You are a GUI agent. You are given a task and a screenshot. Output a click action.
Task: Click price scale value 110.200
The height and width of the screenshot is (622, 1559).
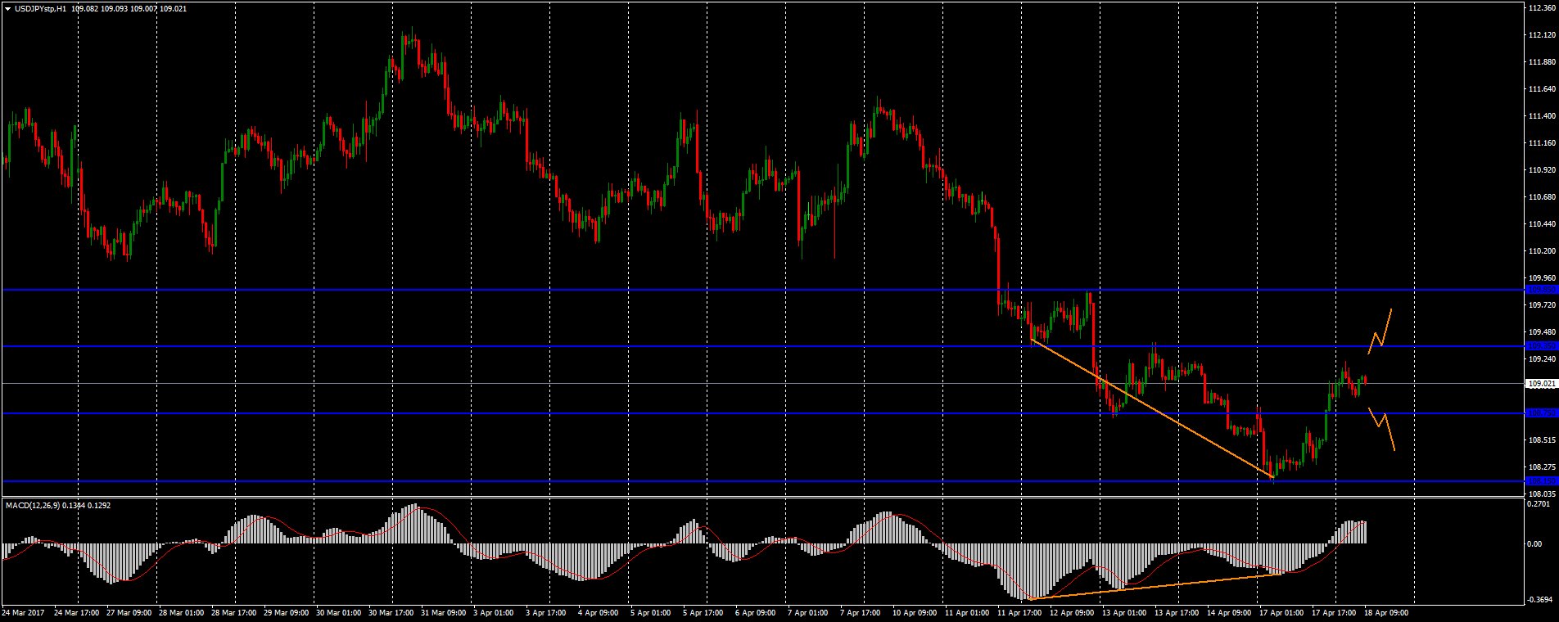click(1542, 251)
